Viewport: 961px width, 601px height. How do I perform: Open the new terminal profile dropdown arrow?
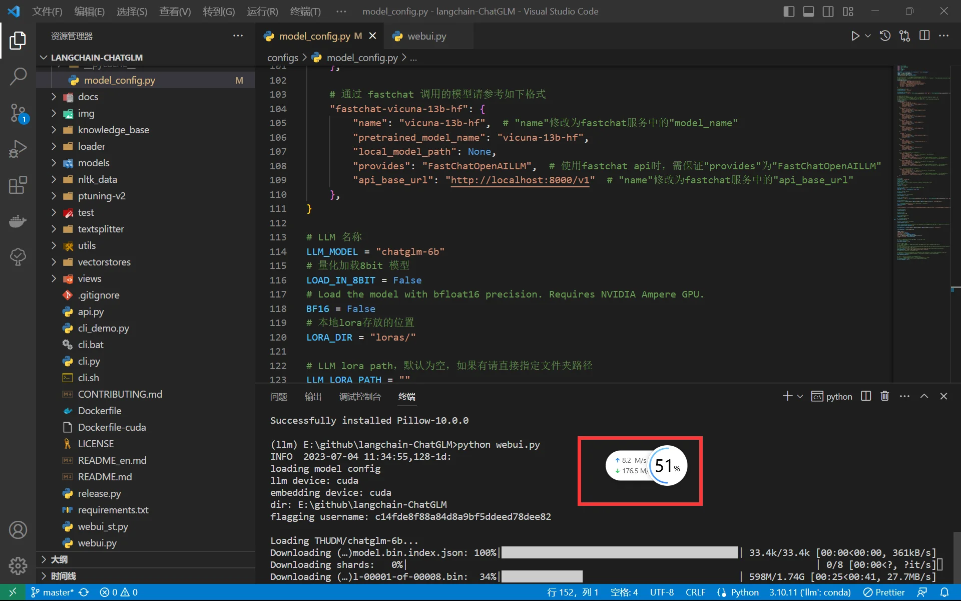[x=800, y=396]
